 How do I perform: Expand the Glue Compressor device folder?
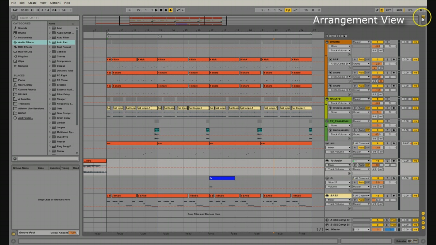click(50, 113)
